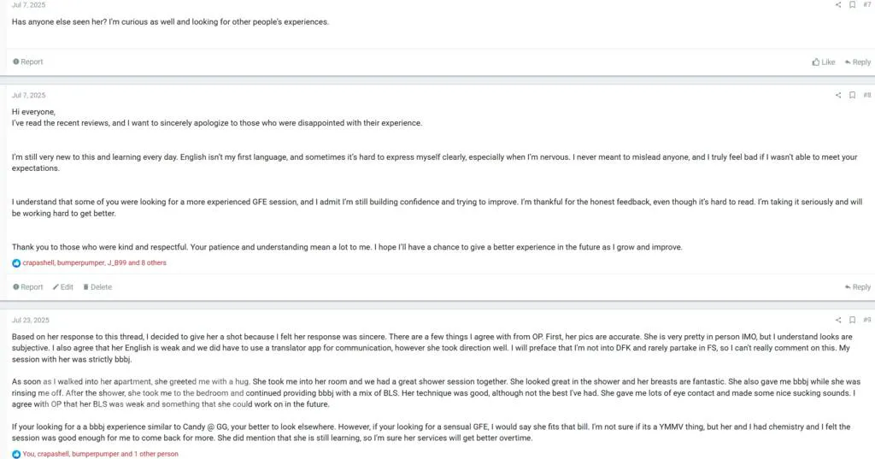Click share icon on post #9

pyautogui.click(x=837, y=320)
